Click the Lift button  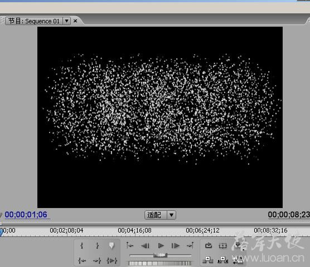point(207,260)
